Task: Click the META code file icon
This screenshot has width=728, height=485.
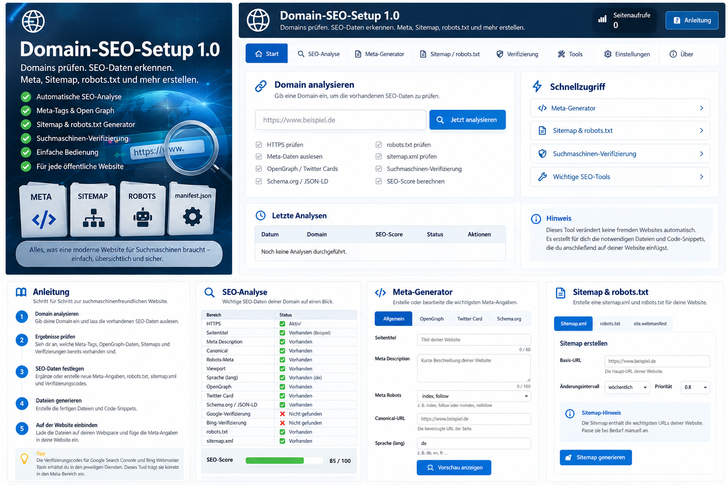Action: point(44,219)
